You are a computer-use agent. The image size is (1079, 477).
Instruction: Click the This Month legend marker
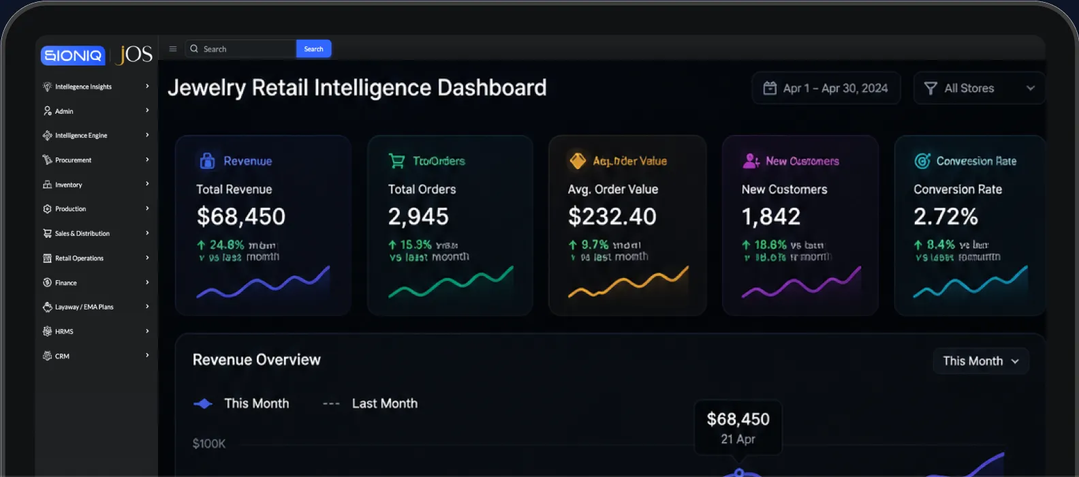(x=203, y=404)
